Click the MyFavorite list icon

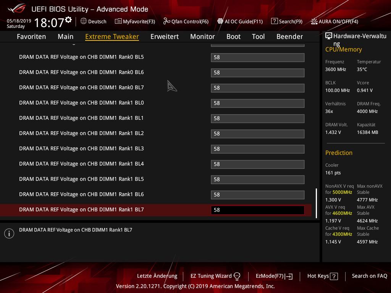(118, 21)
